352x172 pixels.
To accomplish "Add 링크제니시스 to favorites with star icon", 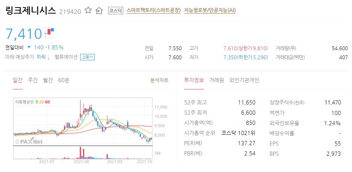I will [88, 10].
